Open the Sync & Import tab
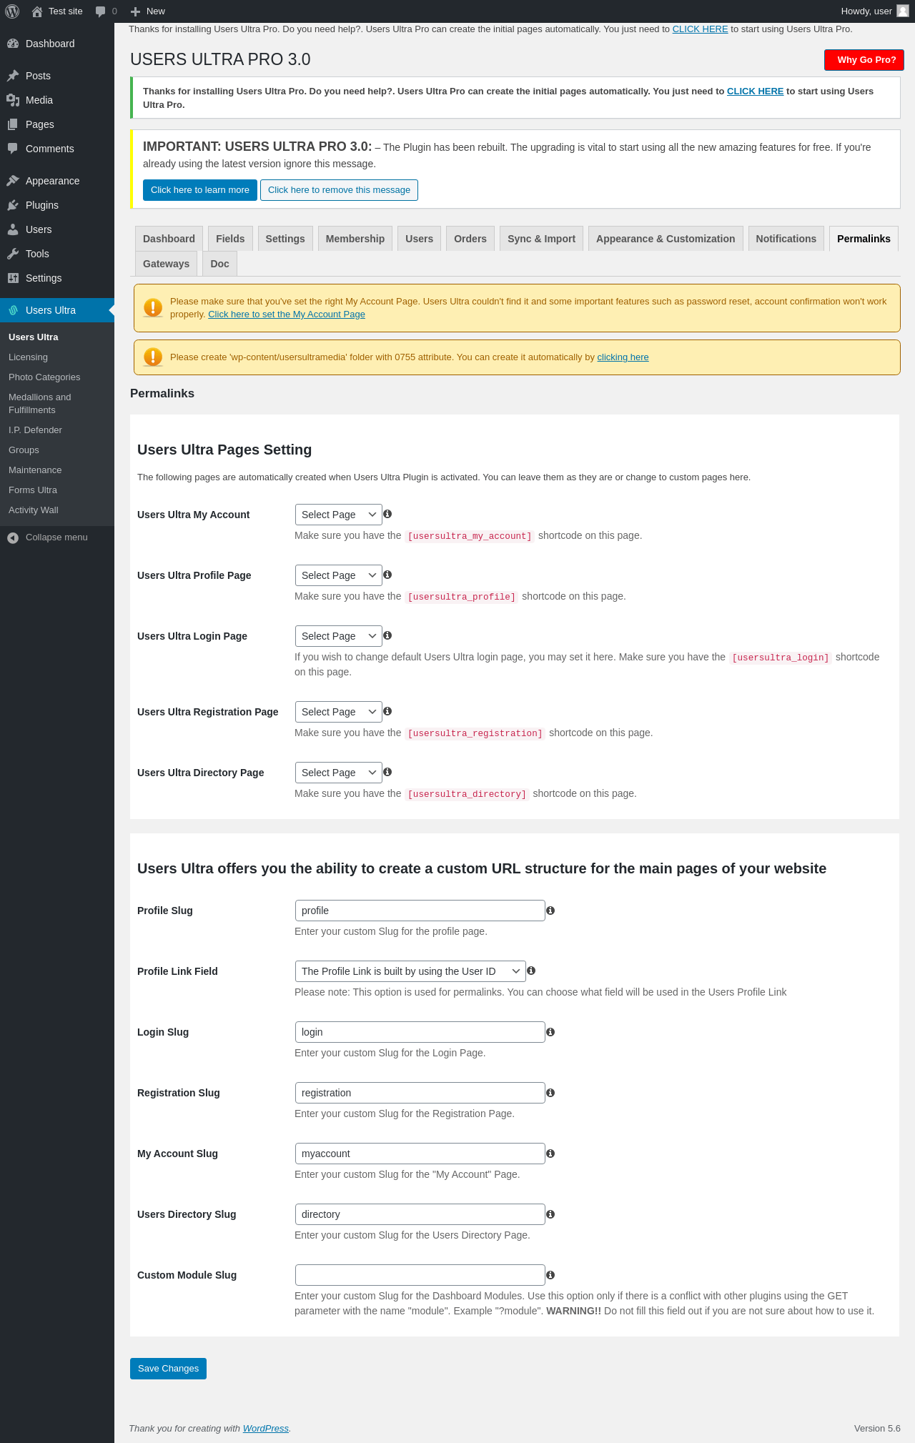Image resolution: width=915 pixels, height=1443 pixels. (541, 239)
